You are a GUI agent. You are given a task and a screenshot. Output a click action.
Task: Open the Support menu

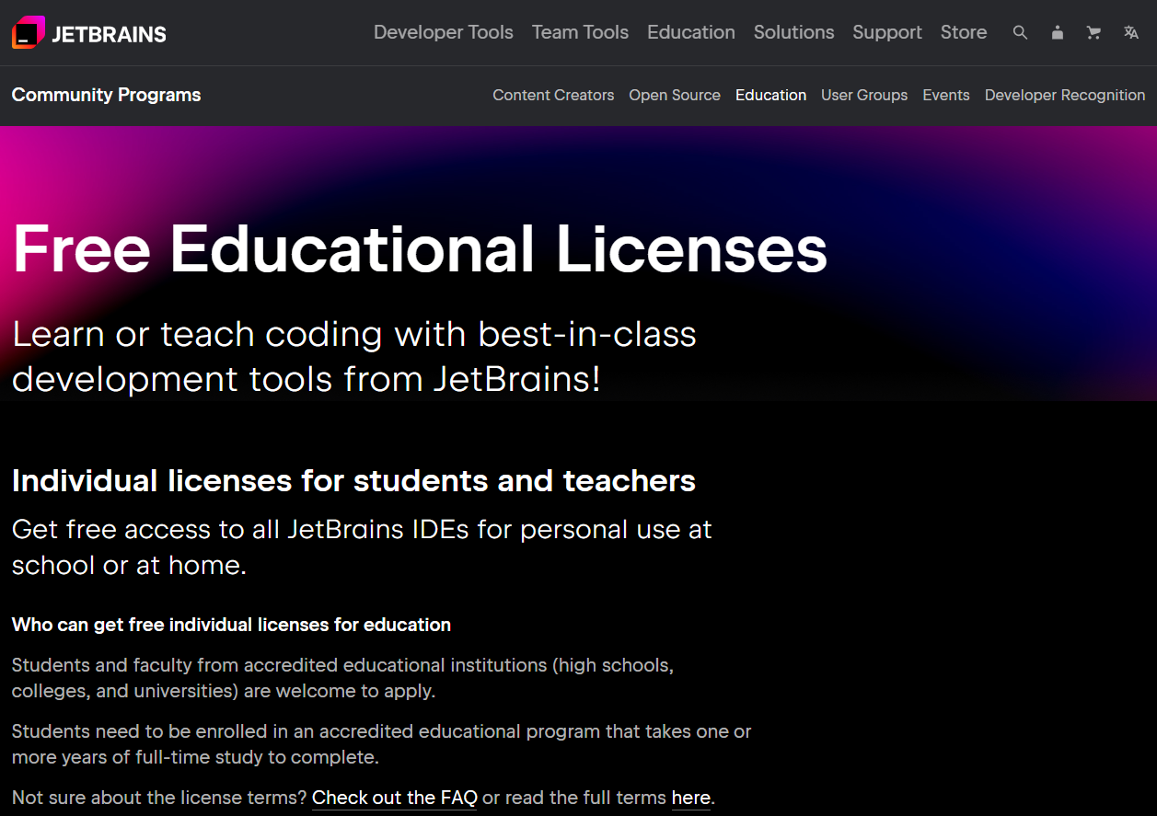pyautogui.click(x=887, y=32)
